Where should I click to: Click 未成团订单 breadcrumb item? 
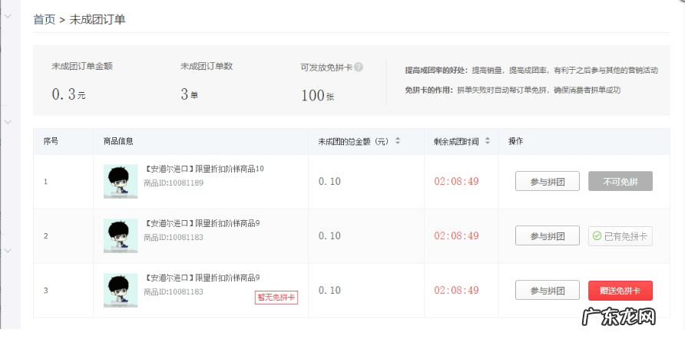(98, 20)
